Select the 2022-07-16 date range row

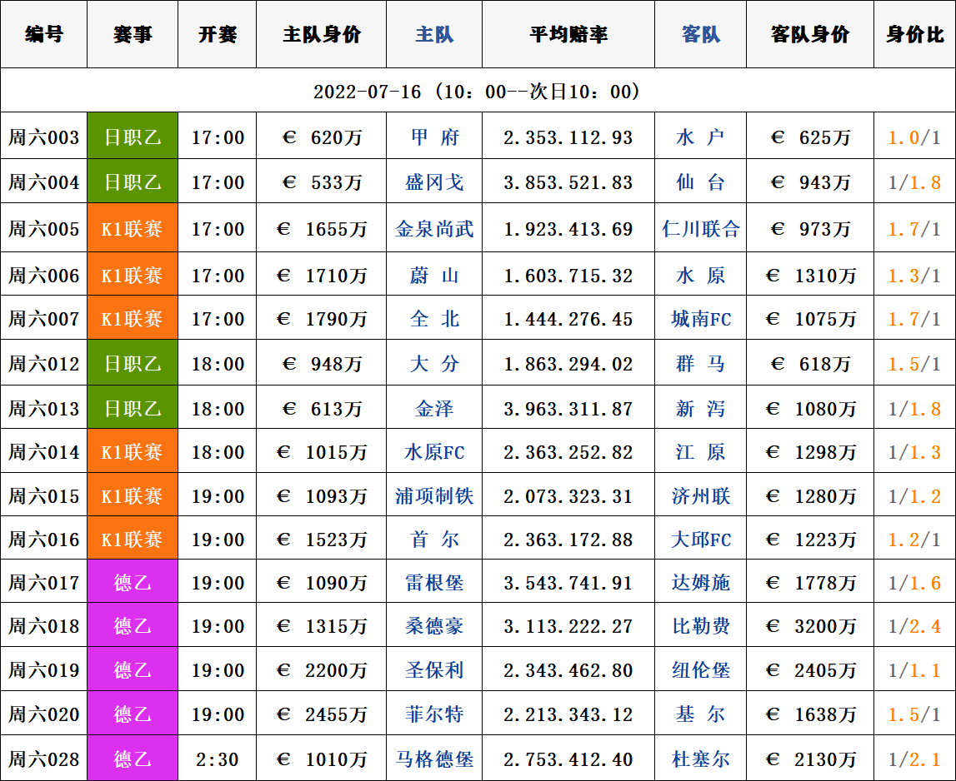478,91
